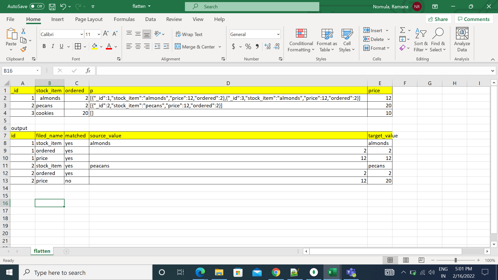This screenshot has height=280, width=498.
Task: Click the Borders icon
Action: pos(78,46)
